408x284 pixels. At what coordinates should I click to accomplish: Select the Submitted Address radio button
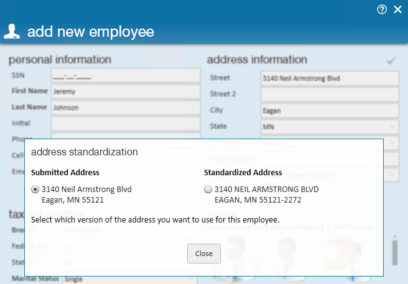tap(35, 190)
